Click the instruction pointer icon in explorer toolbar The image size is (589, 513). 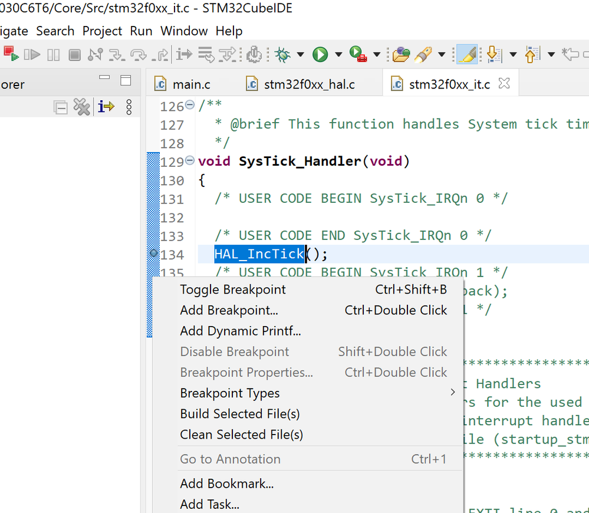tap(106, 107)
